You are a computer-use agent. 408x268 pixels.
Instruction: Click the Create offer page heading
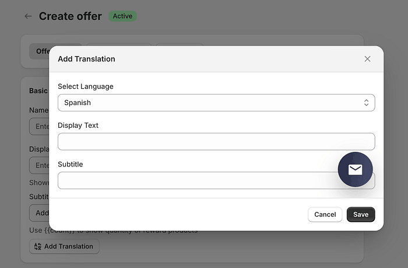coord(71,16)
